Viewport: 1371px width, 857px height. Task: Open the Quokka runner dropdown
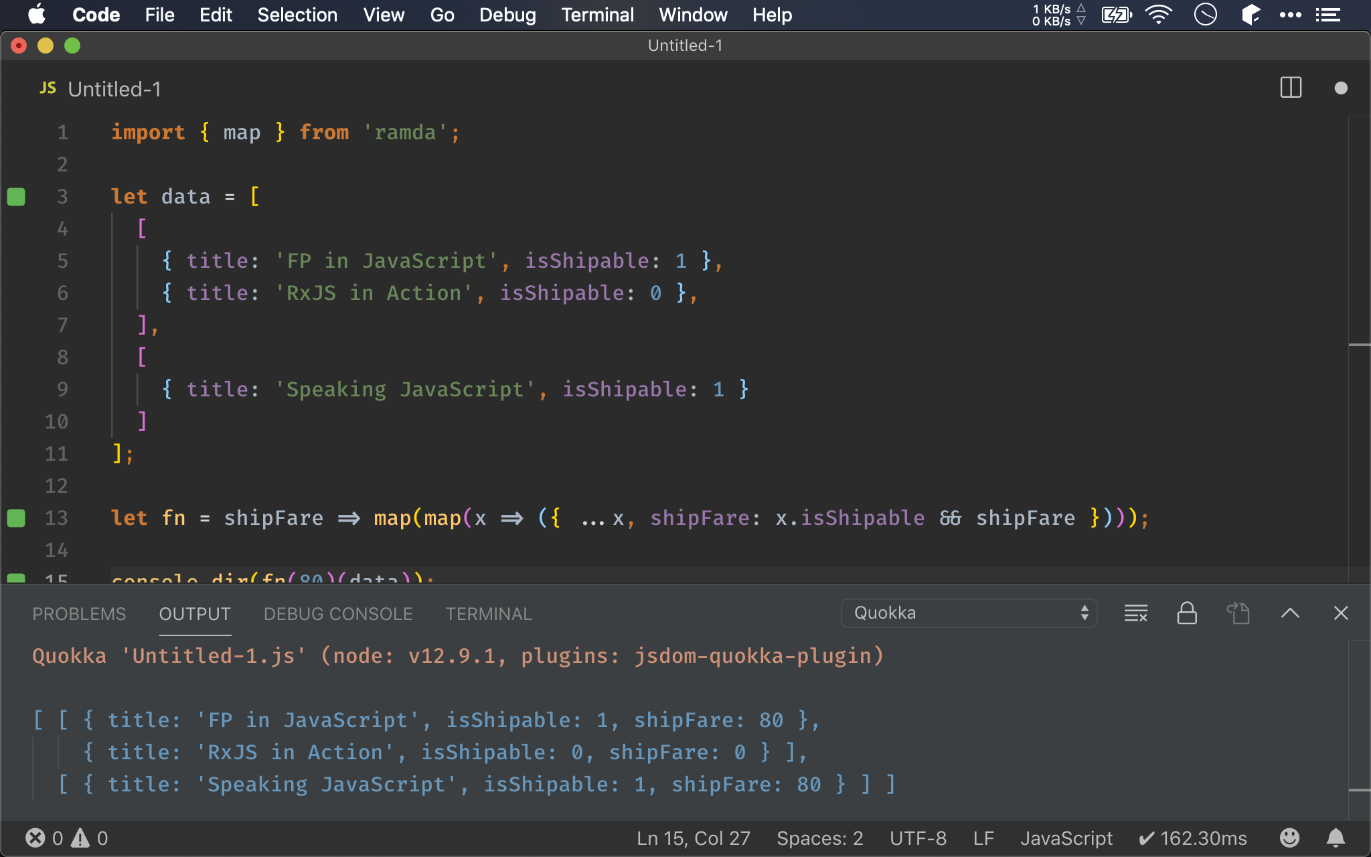[x=969, y=612]
